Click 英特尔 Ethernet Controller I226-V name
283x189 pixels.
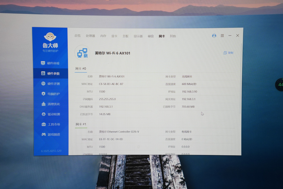click(119, 132)
